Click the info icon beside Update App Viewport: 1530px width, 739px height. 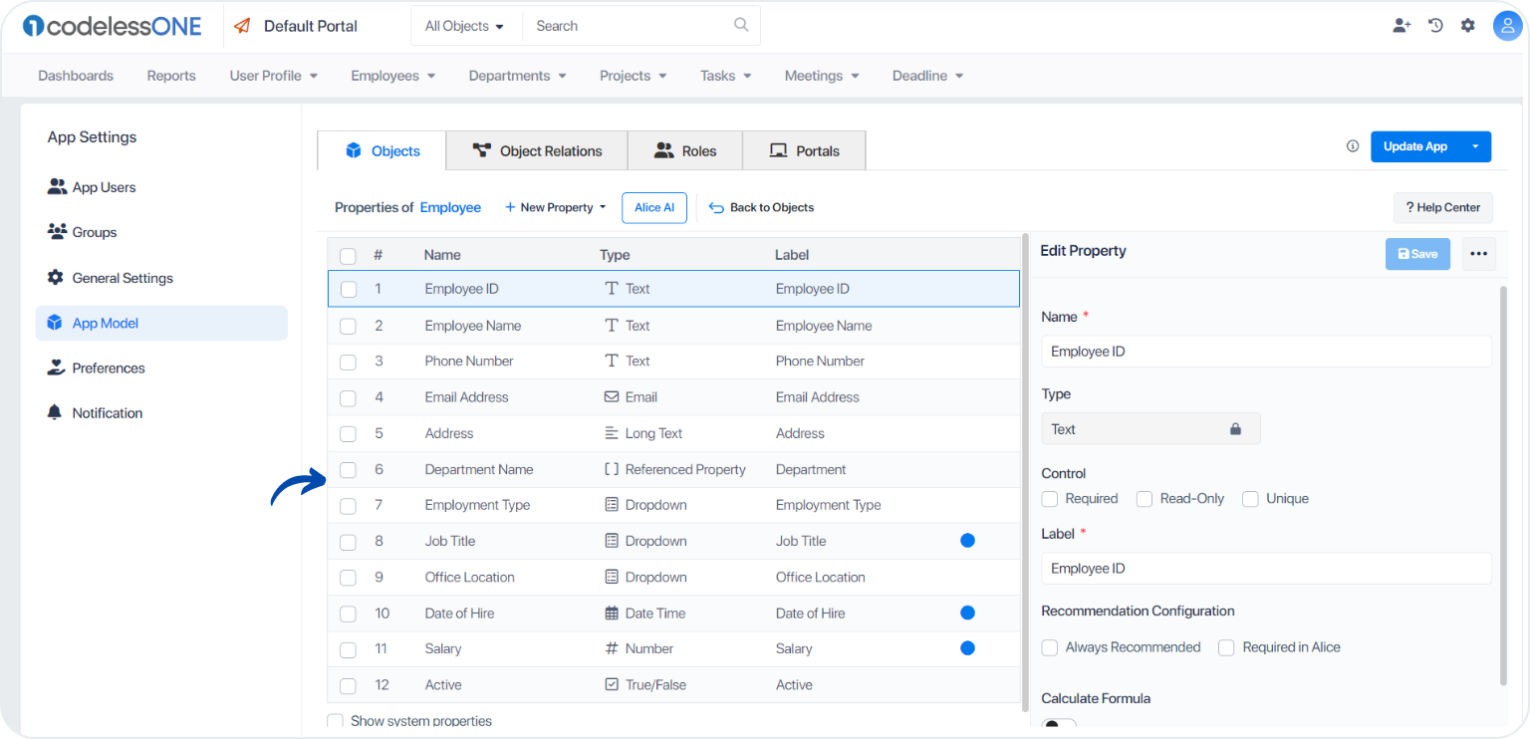[x=1353, y=146]
